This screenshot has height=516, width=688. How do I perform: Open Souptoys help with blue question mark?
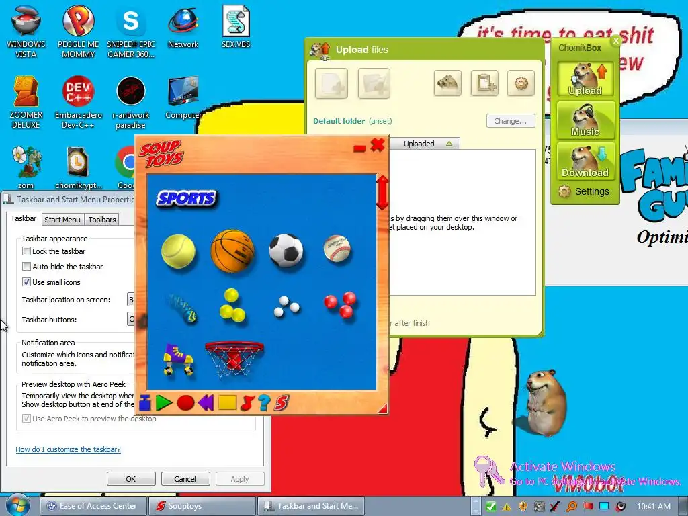click(x=264, y=403)
